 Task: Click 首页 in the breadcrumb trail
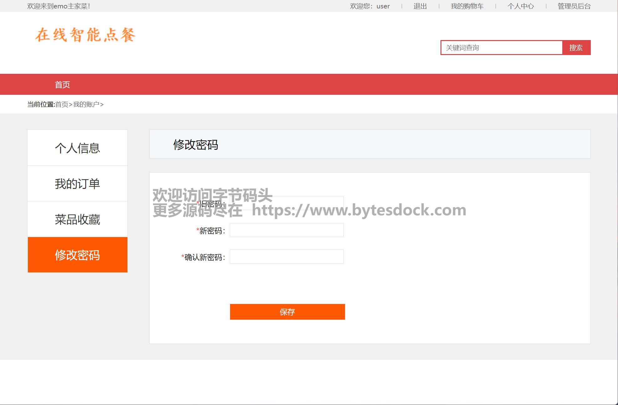coord(62,104)
